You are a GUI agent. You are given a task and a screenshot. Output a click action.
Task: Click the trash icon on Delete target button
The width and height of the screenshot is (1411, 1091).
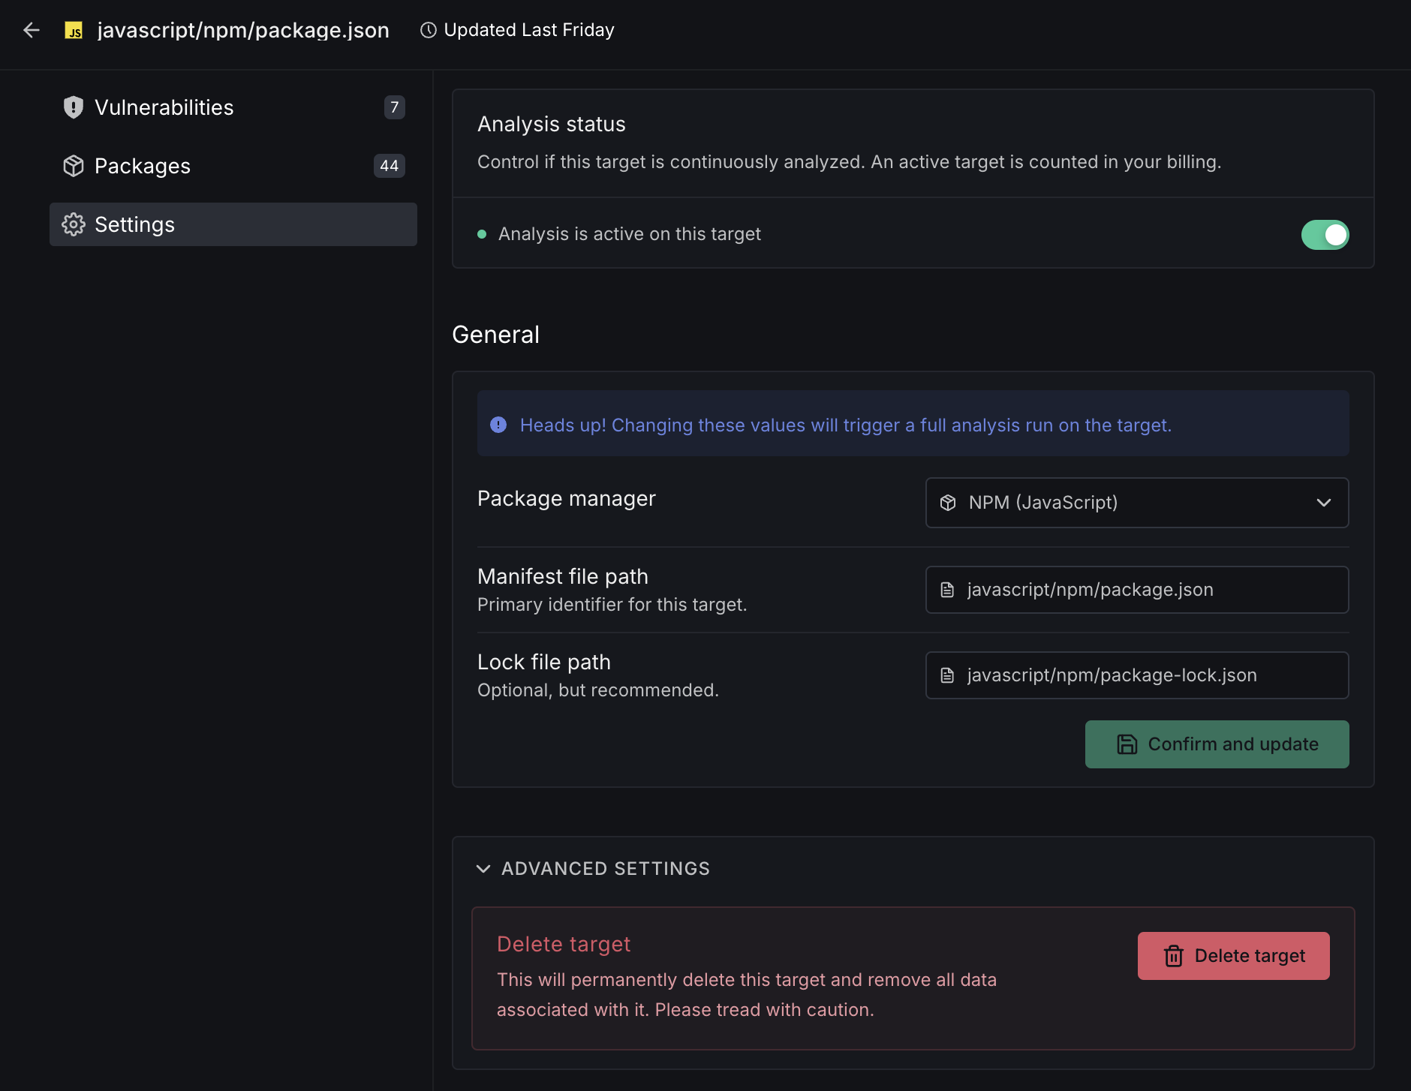pos(1173,956)
